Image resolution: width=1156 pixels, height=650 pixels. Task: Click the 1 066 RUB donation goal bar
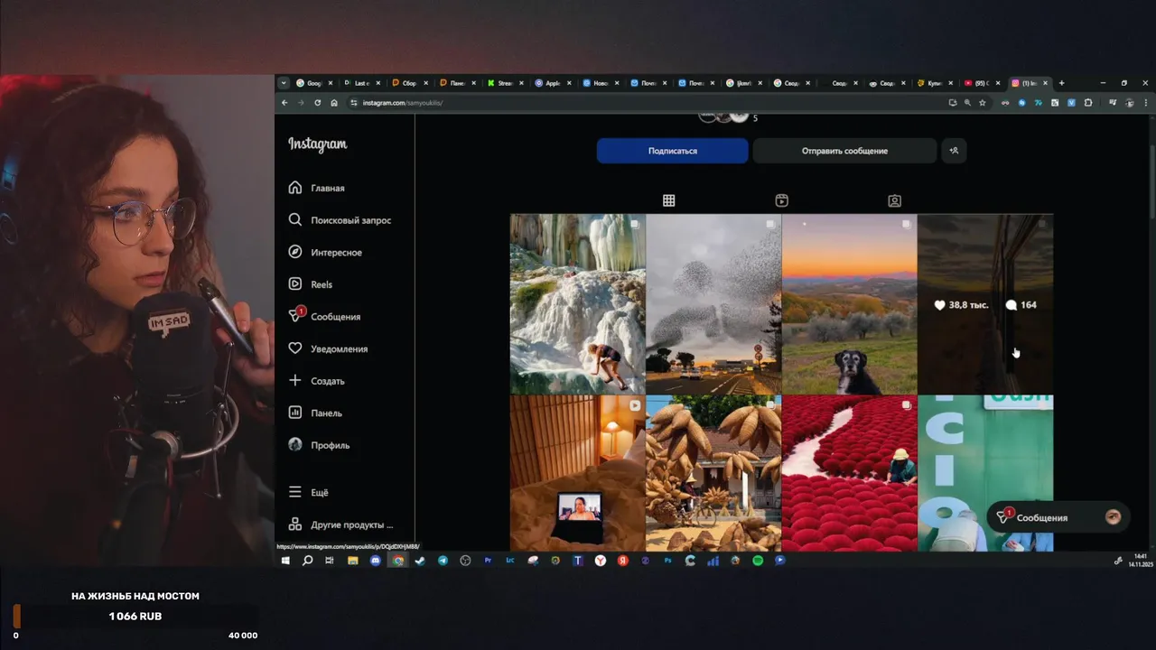[x=135, y=616]
